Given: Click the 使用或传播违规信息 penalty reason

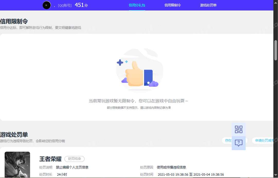Looking at the screenshot, I should (x=171, y=167).
